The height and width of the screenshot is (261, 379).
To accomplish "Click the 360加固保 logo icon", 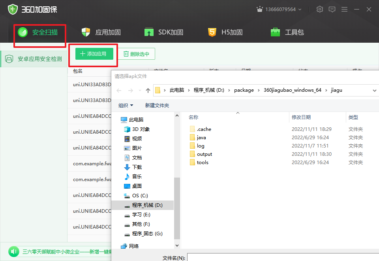I will tap(13, 8).
